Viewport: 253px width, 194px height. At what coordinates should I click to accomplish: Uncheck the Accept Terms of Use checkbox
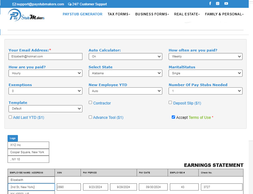pyautogui.click(x=173, y=117)
